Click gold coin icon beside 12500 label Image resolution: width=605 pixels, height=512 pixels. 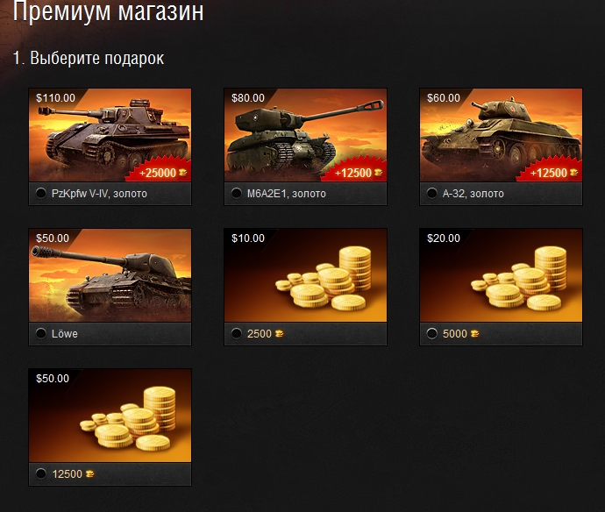point(90,473)
